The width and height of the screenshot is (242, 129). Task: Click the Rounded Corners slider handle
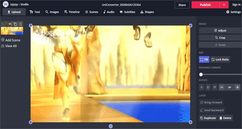[201, 74]
